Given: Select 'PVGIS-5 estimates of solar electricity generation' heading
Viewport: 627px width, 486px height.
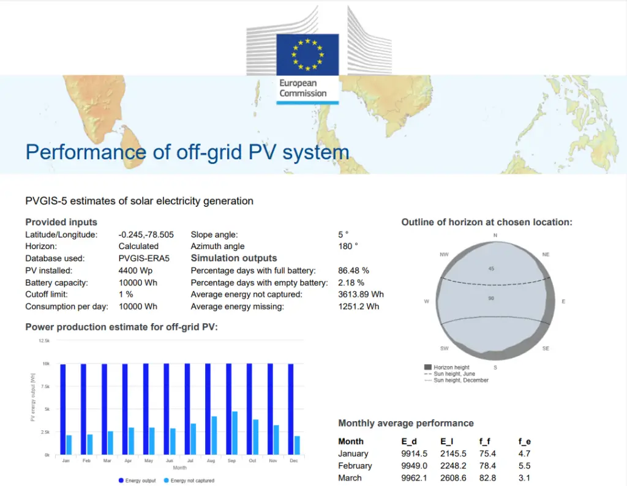Looking at the screenshot, I should (139, 201).
